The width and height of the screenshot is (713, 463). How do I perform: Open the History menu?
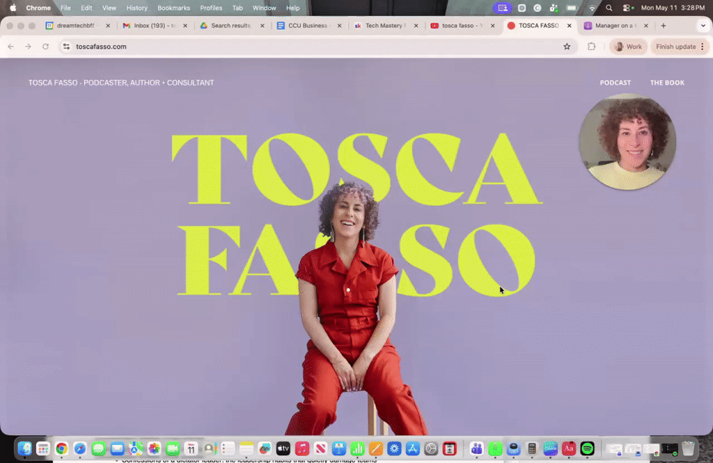(x=137, y=8)
